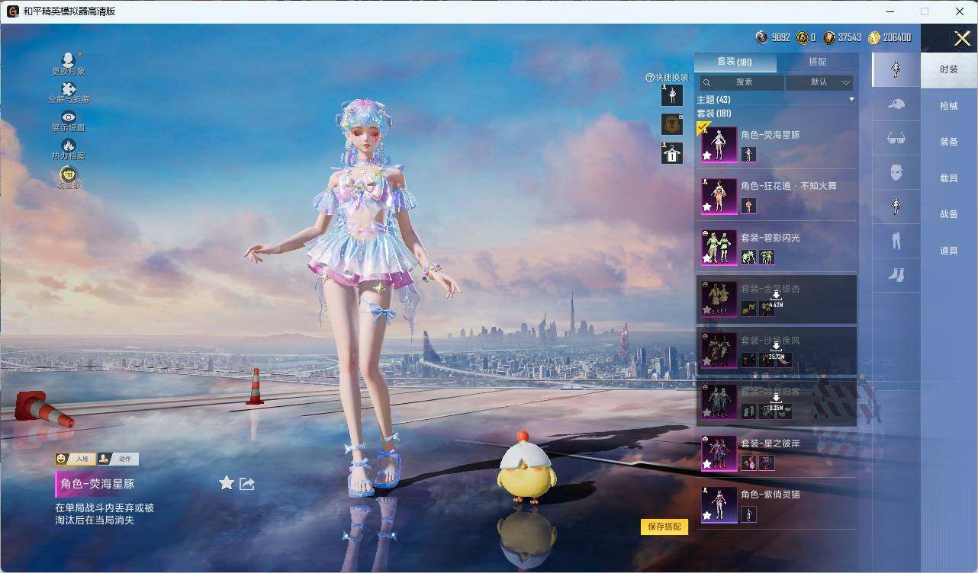
Task: Open the 装备 equipment tab
Action: tap(949, 142)
